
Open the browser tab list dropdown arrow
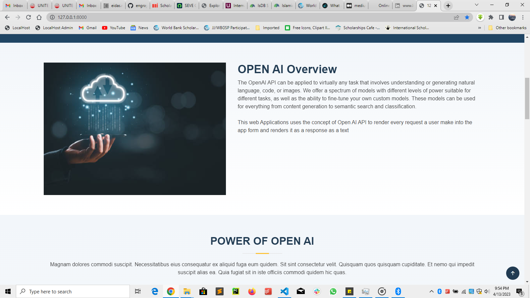[477, 5]
